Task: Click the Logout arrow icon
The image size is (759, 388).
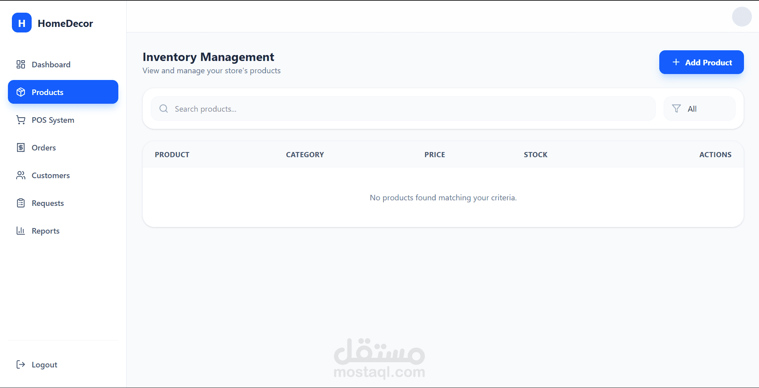Action: coord(21,365)
